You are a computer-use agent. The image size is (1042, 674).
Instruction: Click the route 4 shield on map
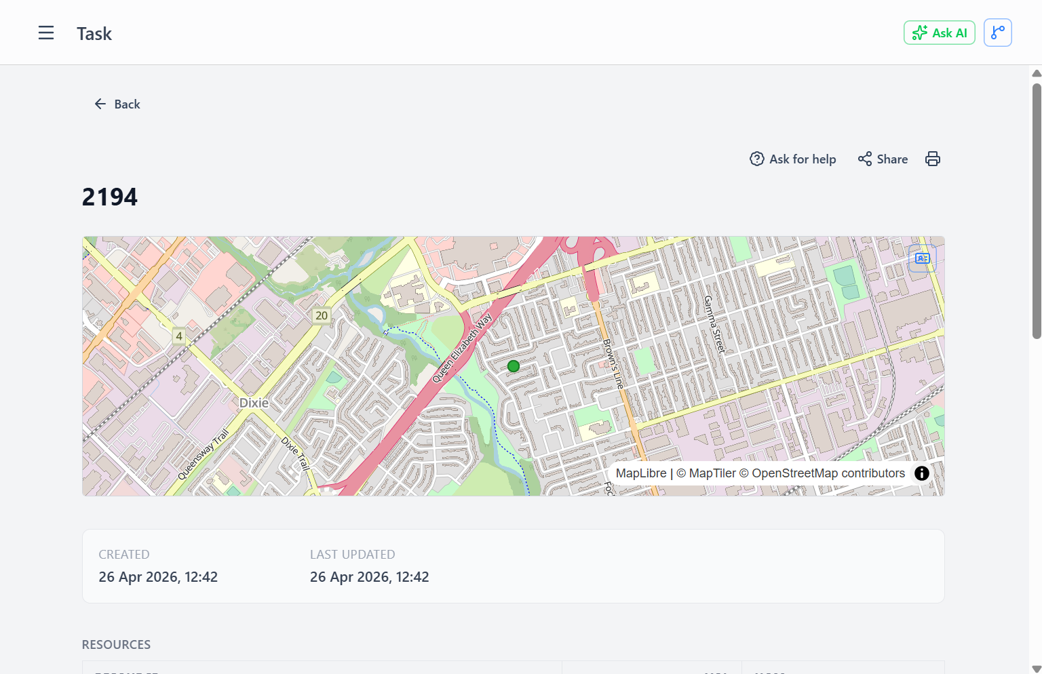[179, 336]
